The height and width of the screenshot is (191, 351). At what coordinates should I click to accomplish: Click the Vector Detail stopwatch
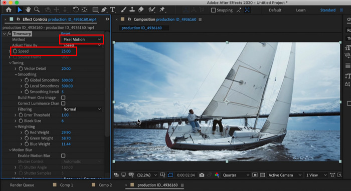pos(21,68)
